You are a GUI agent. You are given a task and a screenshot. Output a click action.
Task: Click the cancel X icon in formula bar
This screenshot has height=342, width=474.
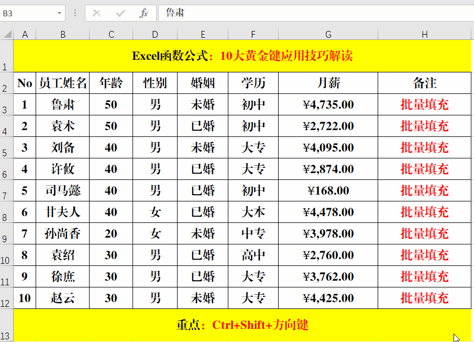96,13
